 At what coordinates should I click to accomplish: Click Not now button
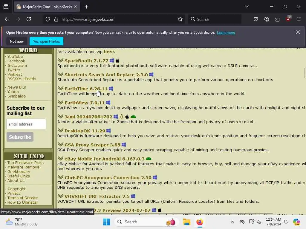click(17, 41)
